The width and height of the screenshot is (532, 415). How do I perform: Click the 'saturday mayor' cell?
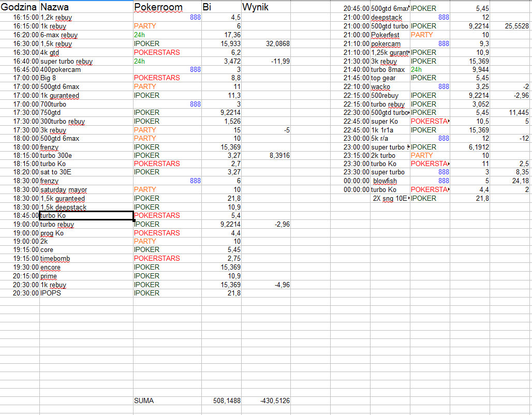coord(86,190)
